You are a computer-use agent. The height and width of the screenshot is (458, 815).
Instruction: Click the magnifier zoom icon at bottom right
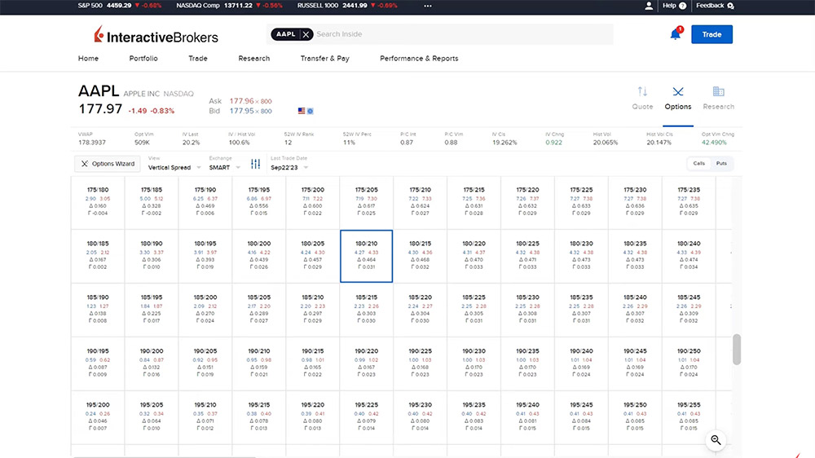click(x=716, y=440)
